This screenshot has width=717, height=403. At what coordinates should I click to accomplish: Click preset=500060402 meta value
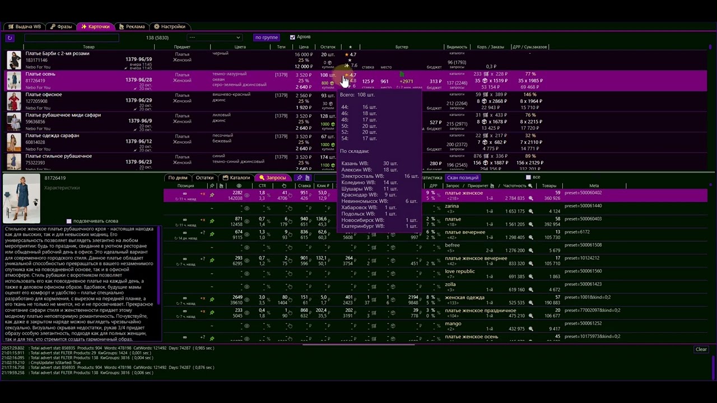pos(583,193)
